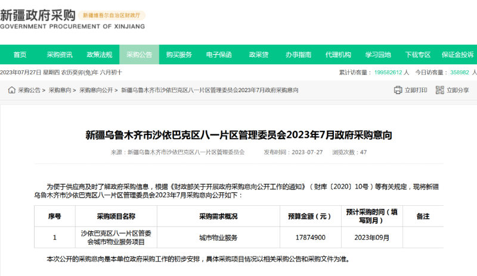Screen dimensions: 477x276
Task: Click the 采购意向公开 breadcrumb link
Action: pyautogui.click(x=96, y=90)
